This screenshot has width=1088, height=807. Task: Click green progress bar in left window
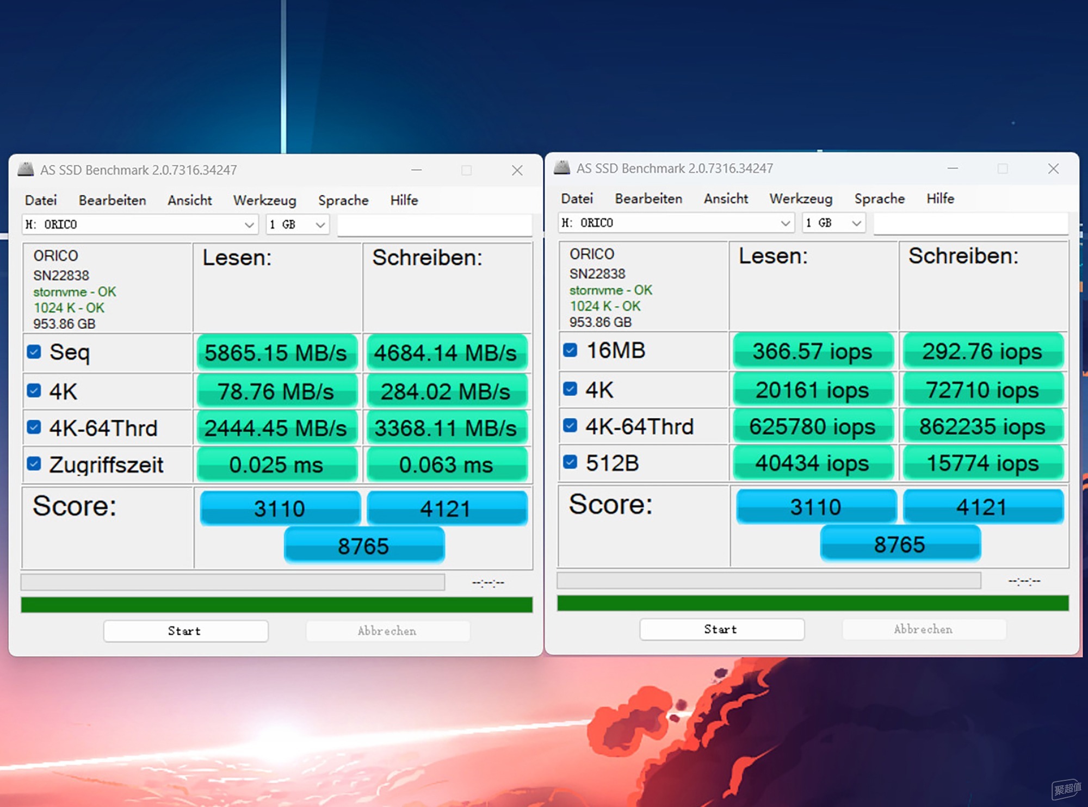(276, 605)
